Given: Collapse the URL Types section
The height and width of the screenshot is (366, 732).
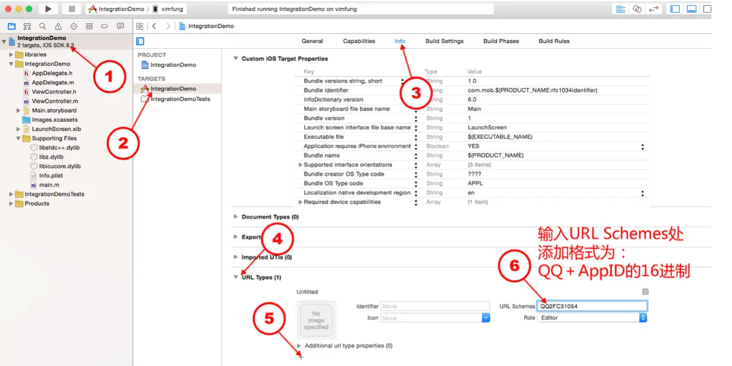Looking at the screenshot, I should click(x=235, y=278).
